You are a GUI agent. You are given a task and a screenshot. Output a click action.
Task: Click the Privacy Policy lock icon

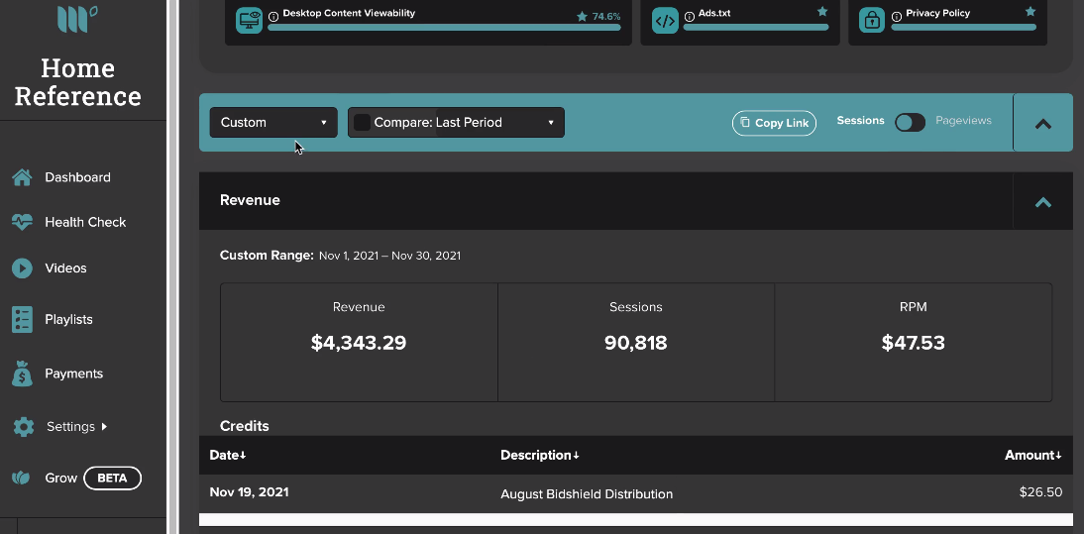coord(873,21)
